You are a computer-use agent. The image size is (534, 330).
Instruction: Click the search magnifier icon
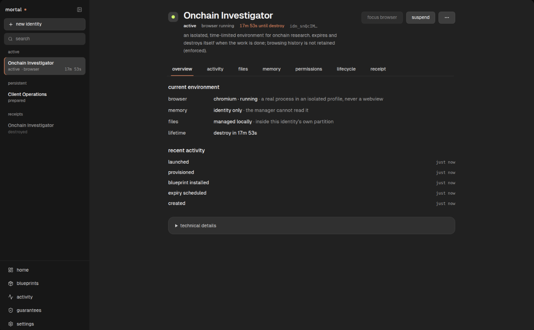(10, 39)
